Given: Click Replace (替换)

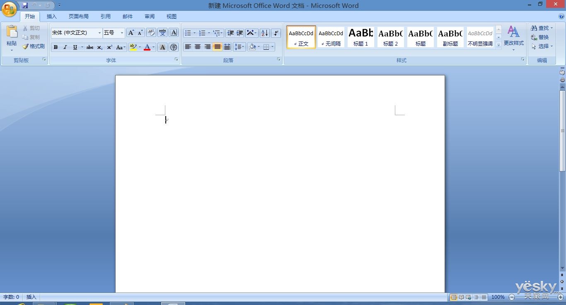Looking at the screenshot, I should click(x=540, y=37).
